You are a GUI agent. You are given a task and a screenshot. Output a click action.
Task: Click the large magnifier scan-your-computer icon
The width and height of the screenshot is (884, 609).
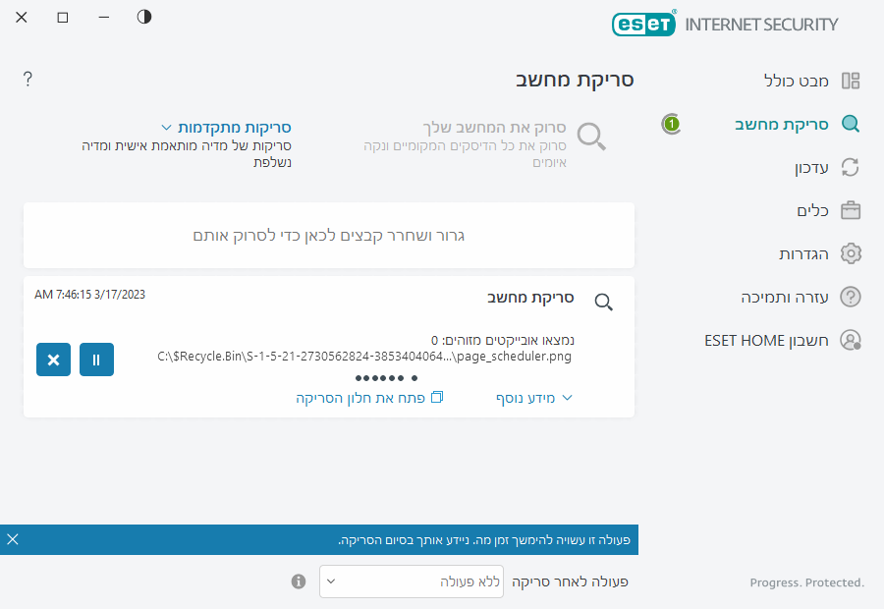[591, 137]
